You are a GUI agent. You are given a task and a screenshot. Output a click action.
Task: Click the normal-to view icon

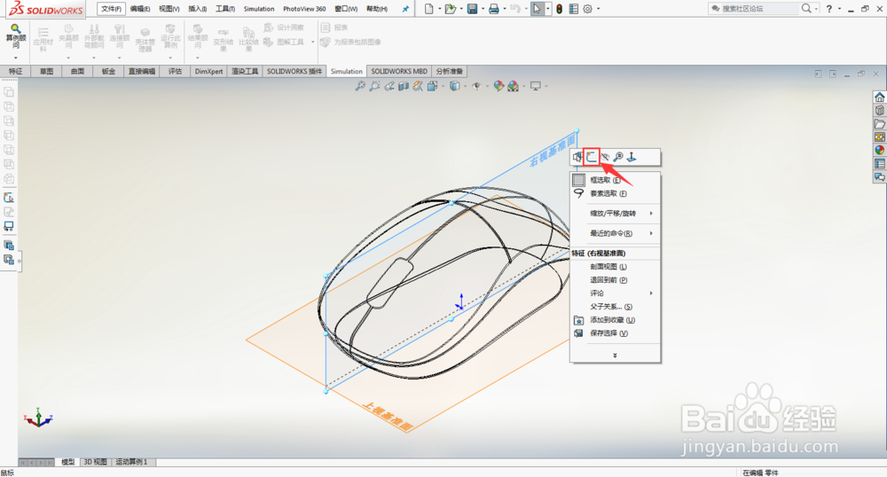[632, 157]
